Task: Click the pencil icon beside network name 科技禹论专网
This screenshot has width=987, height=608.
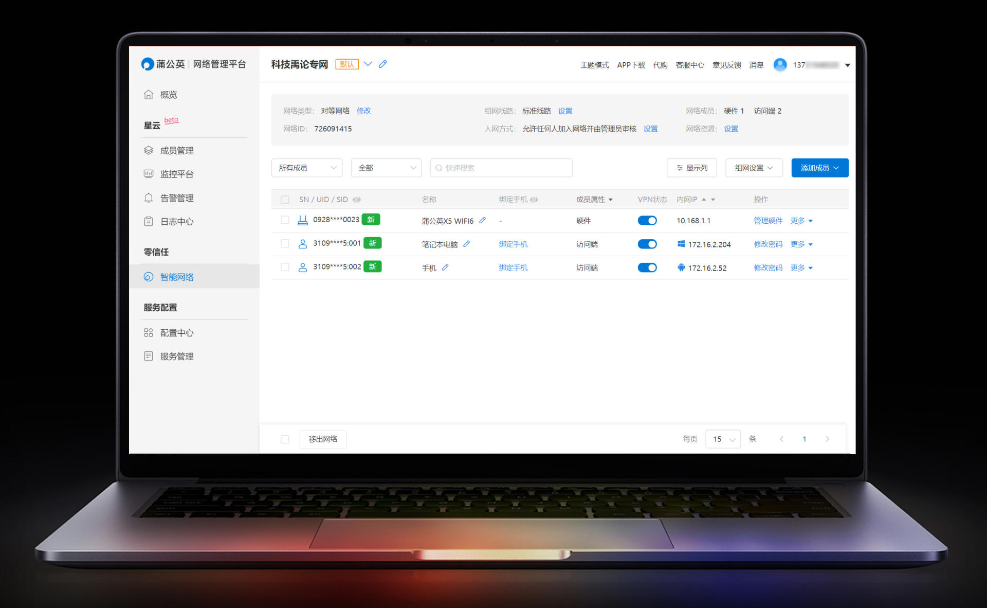Action: coord(382,64)
